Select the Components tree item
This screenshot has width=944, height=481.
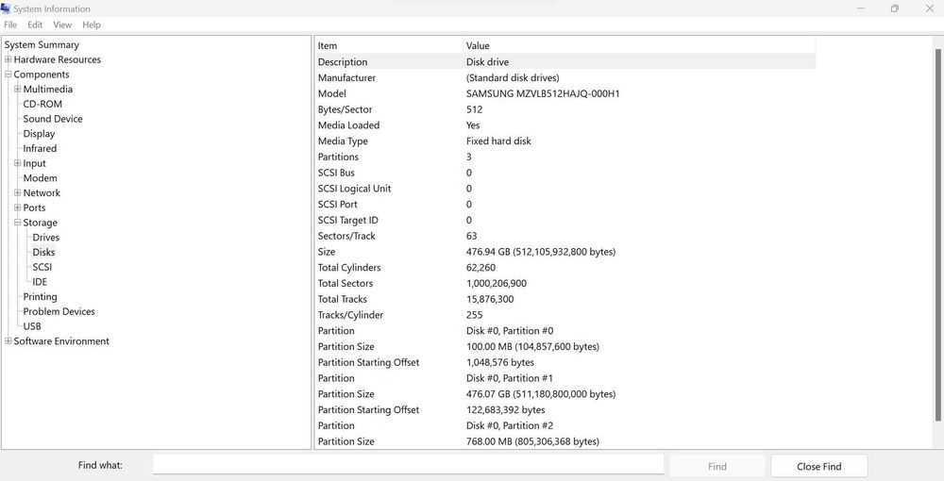coord(42,75)
